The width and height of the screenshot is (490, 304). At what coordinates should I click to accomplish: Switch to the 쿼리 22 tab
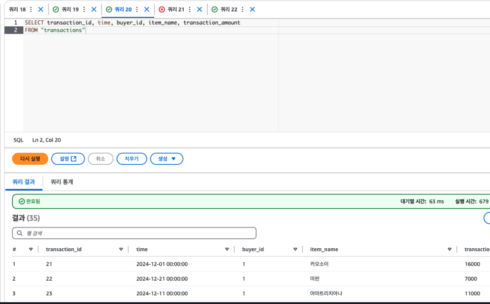tap(225, 10)
